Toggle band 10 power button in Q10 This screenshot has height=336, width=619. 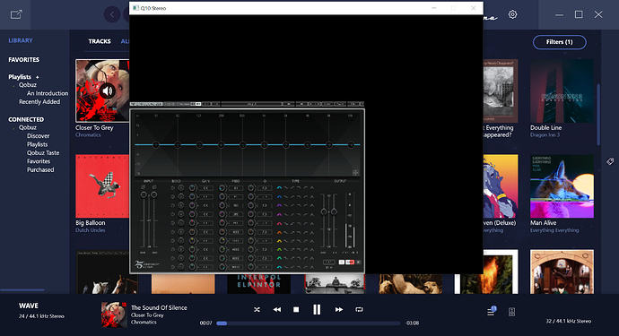(x=172, y=267)
